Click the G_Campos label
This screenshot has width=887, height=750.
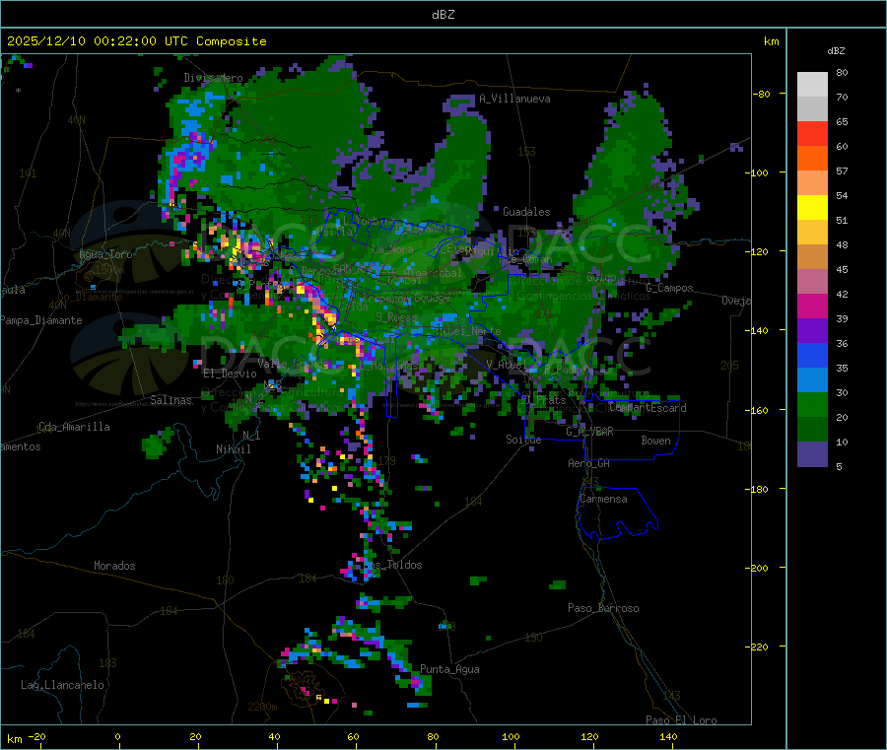point(670,288)
